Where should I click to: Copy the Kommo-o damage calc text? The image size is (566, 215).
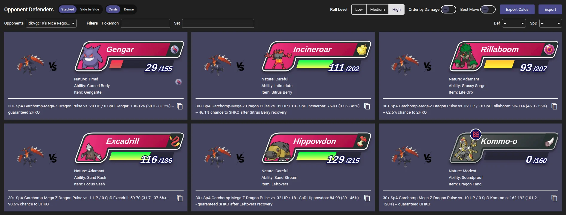[554, 198]
